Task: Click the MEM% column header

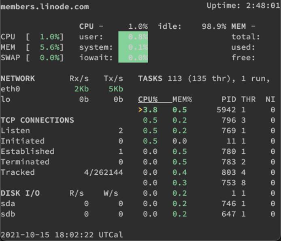Action: click(x=182, y=99)
